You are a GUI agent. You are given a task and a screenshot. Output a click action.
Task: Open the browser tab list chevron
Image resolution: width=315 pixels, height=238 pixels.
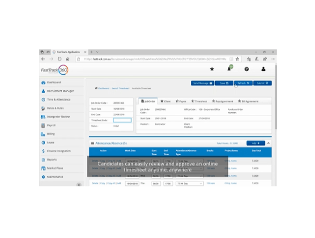[97, 52]
